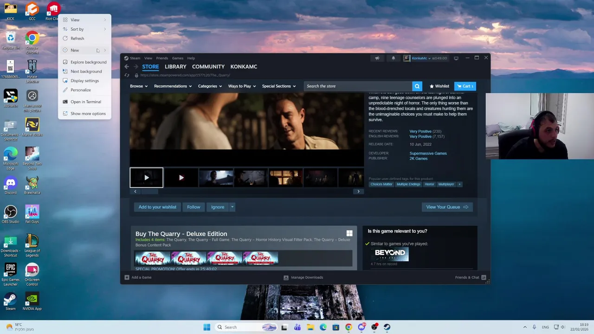
Task: Select Discord desktop icon
Action: coord(10,186)
